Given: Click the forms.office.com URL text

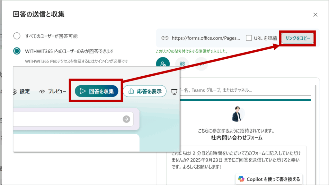Looking at the screenshot, I should click(206, 38).
